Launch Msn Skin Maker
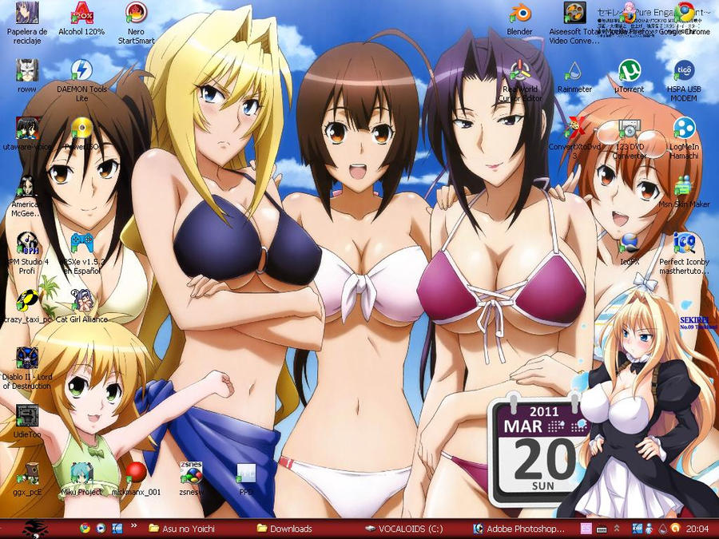Image resolution: width=719 pixels, height=539 pixels. pos(684,192)
